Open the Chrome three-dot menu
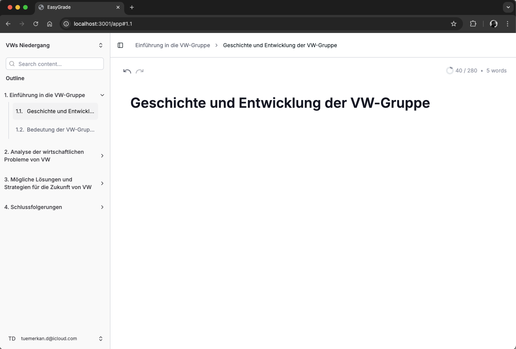The width and height of the screenshot is (516, 349). pos(508,24)
